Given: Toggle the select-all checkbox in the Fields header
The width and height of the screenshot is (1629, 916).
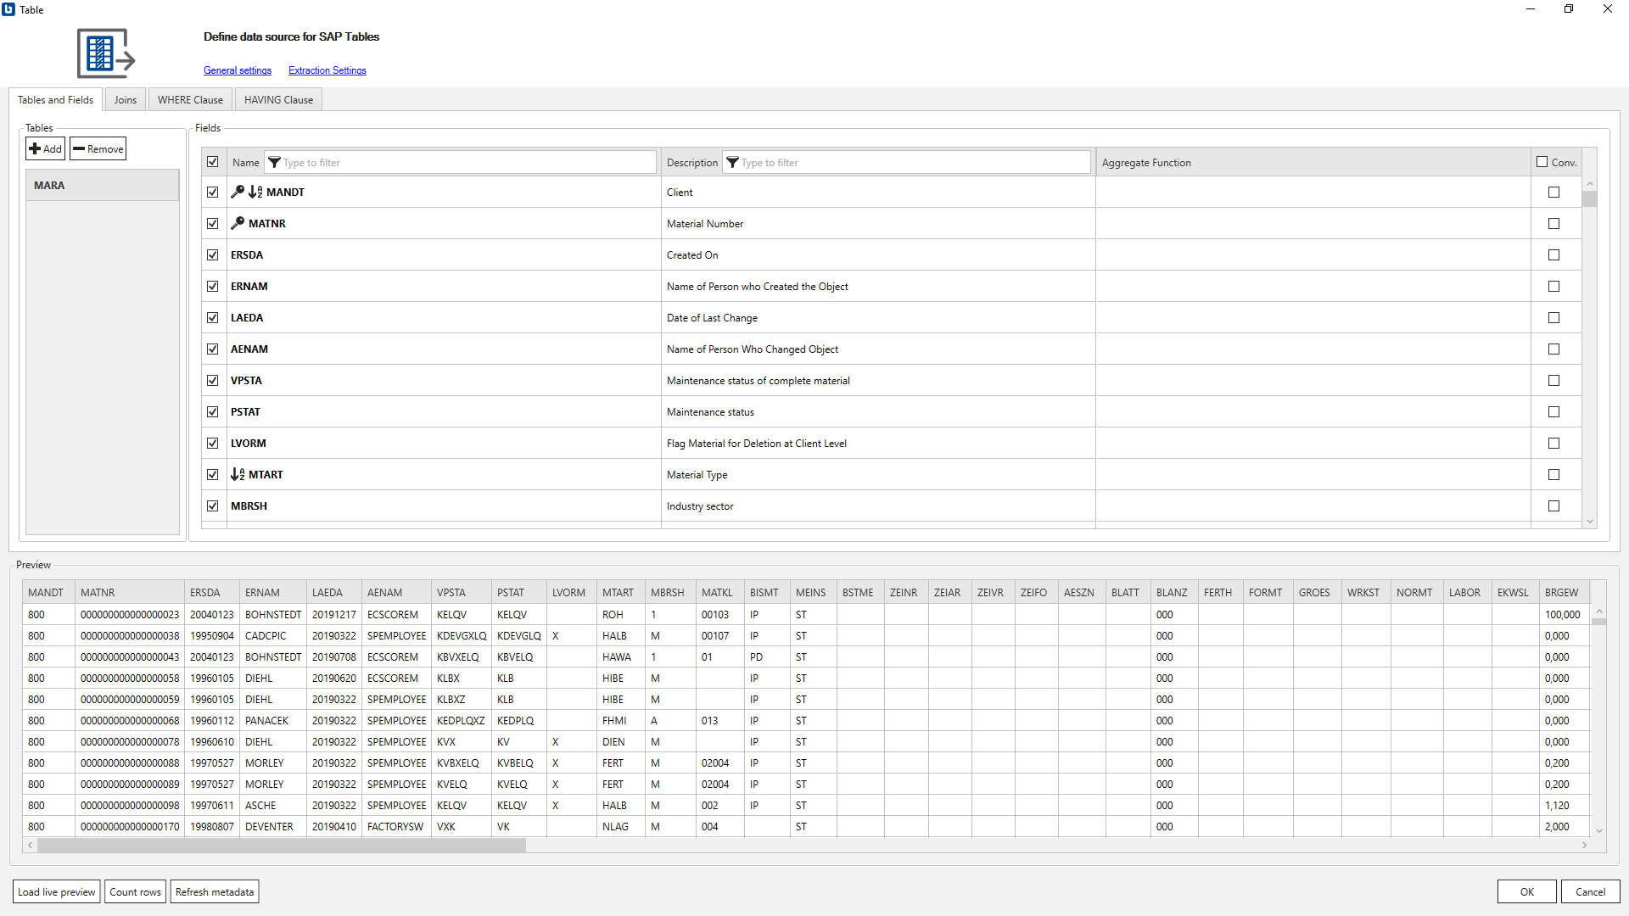Looking at the screenshot, I should (213, 161).
